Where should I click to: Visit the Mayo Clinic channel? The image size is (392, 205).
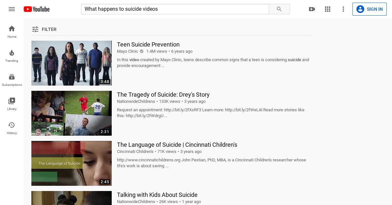(x=127, y=51)
